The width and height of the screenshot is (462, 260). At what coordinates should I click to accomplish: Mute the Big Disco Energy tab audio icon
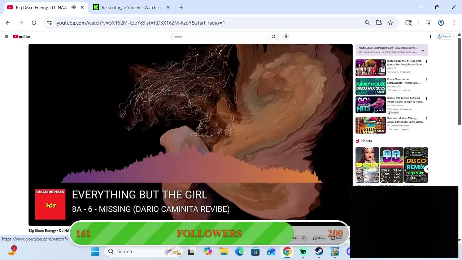click(x=74, y=7)
